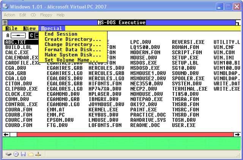Open the View menu in MS-DOS Executive
Image resolution: width=243 pixels, height=160 pixels.
pos(30,28)
